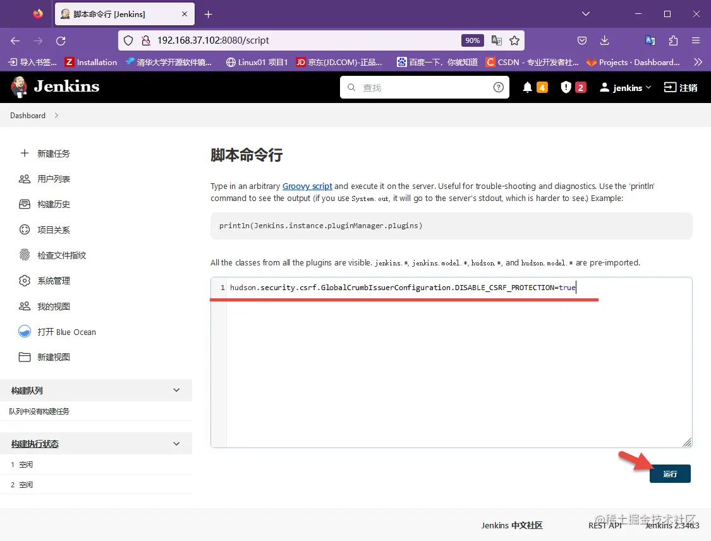The width and height of the screenshot is (711, 541).
Task: Open Firefox downloads icon
Action: pyautogui.click(x=604, y=40)
